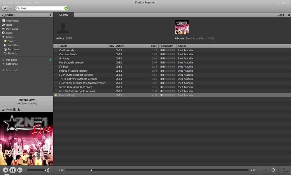The width and height of the screenshot is (291, 175).
Task: Sort by the Time column header
Action: click(x=153, y=46)
